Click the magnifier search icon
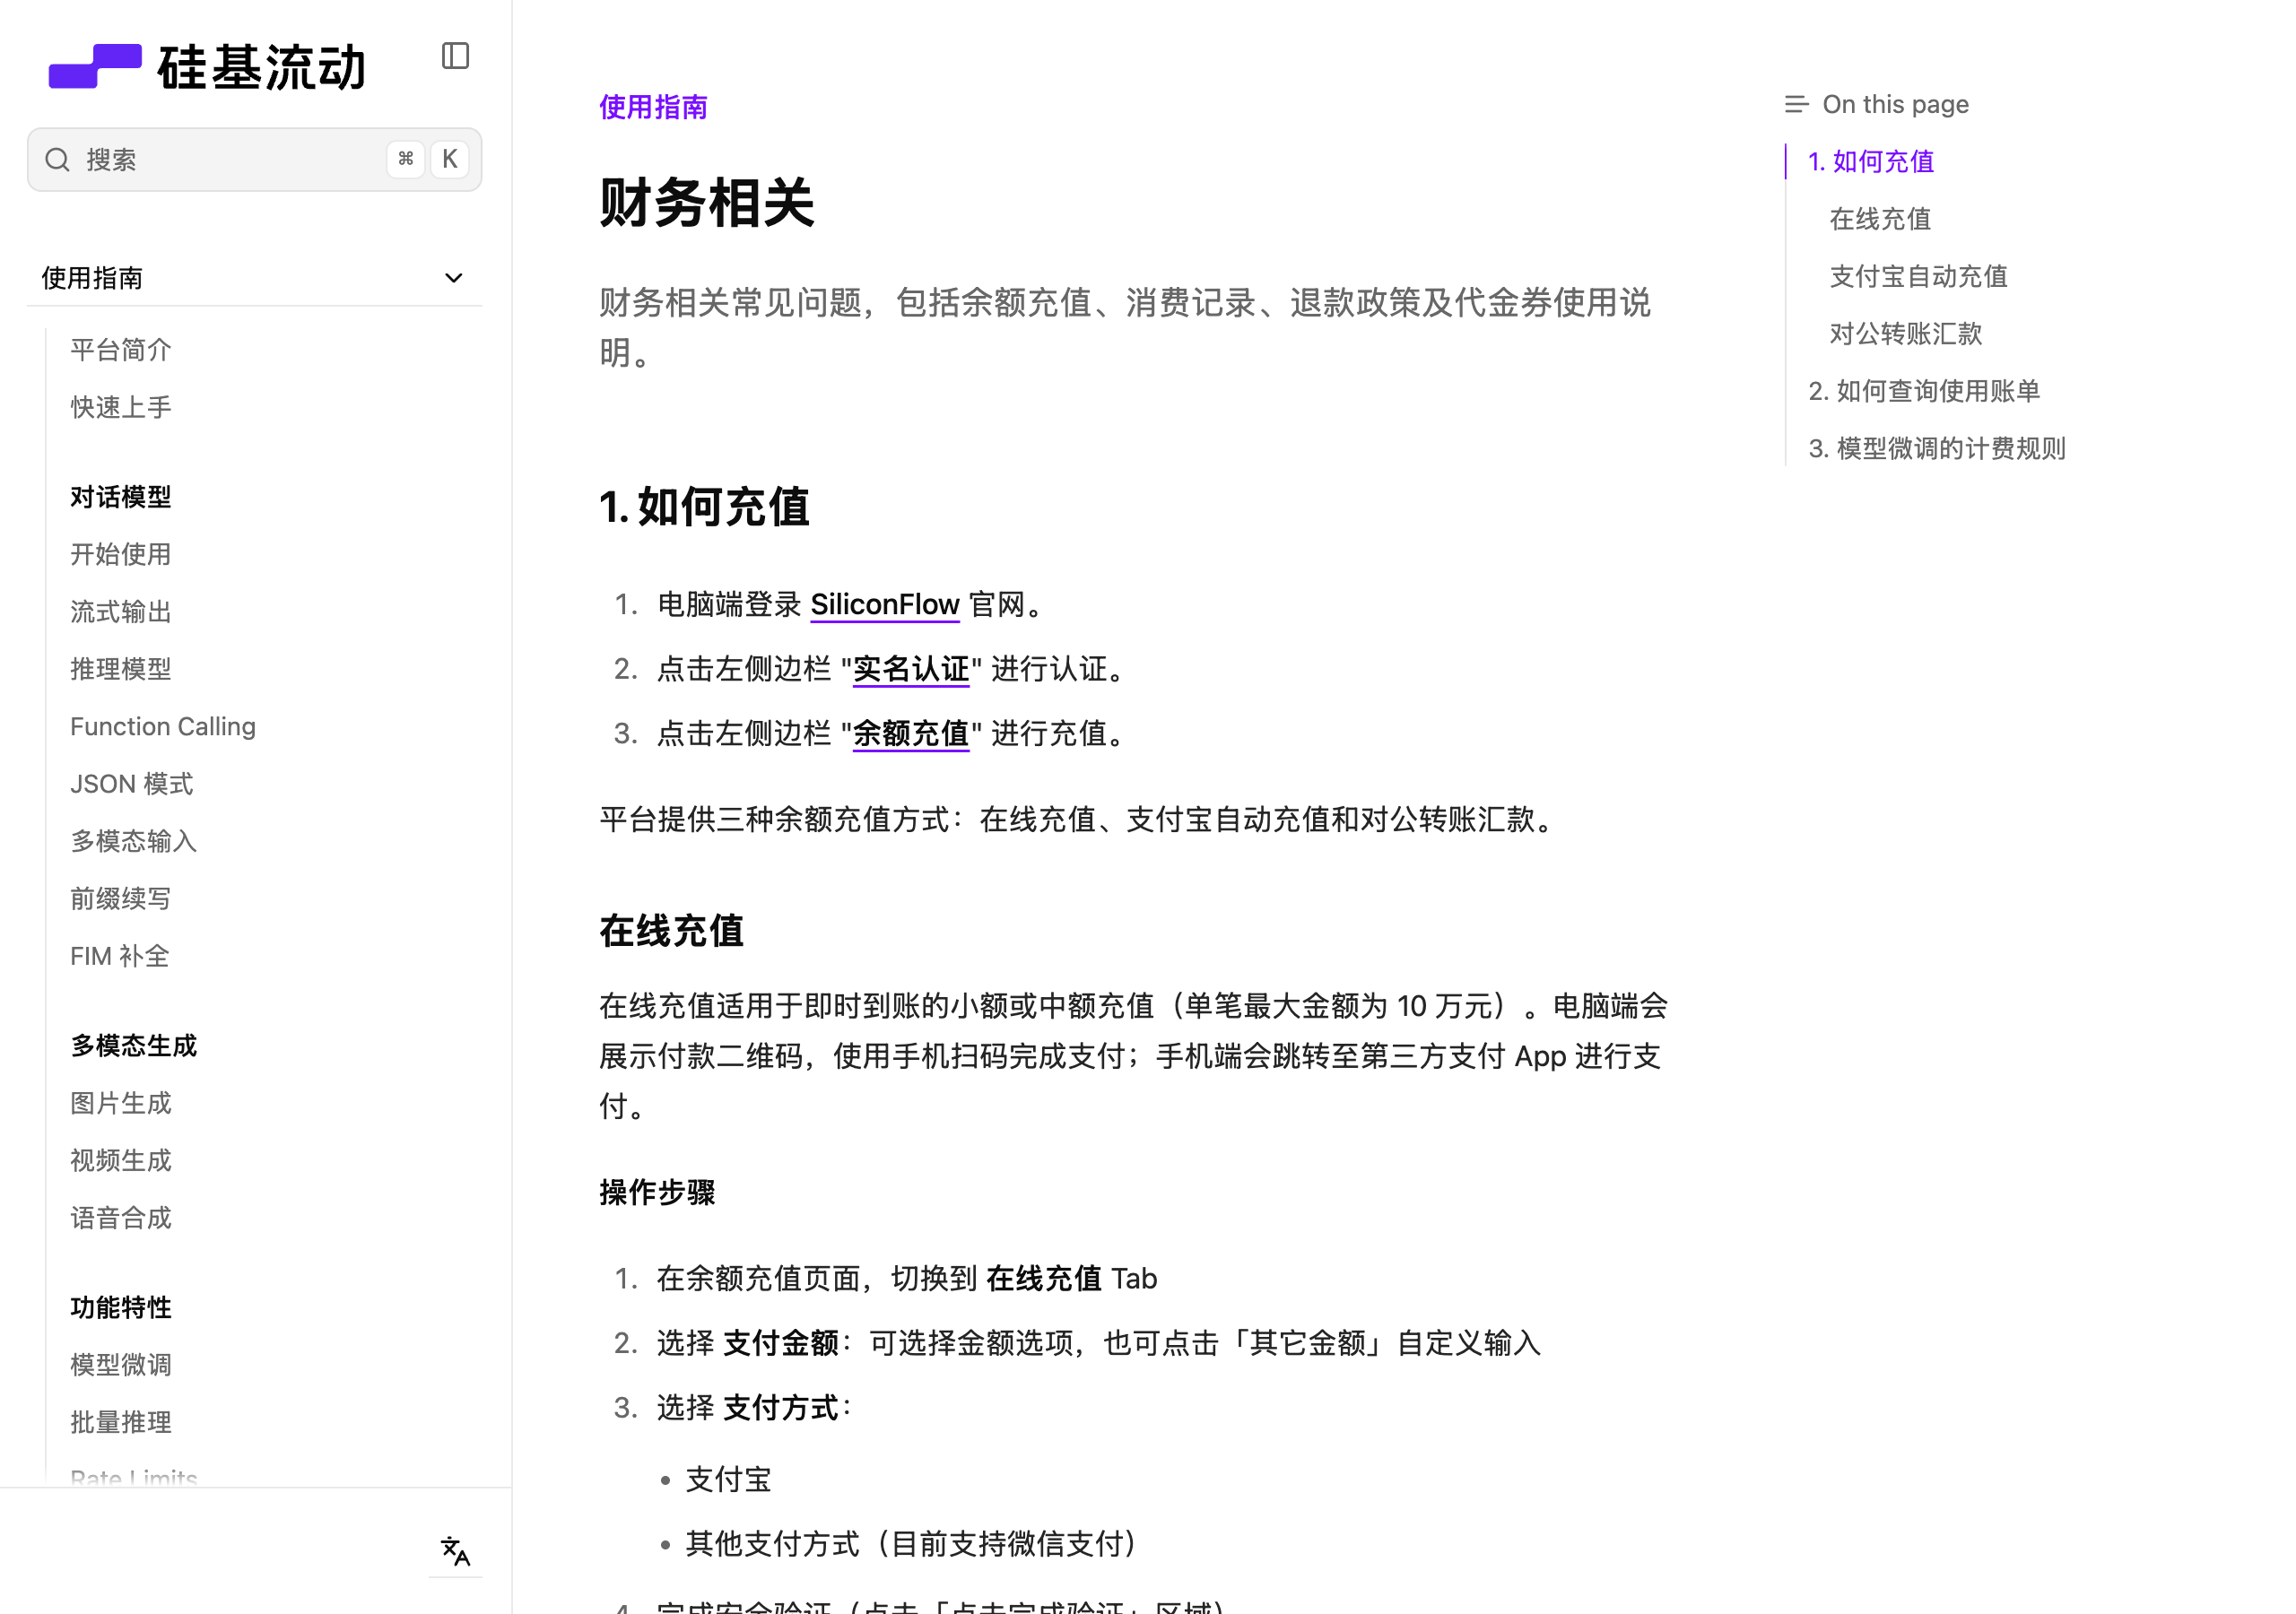2296x1614 pixels. (58, 160)
